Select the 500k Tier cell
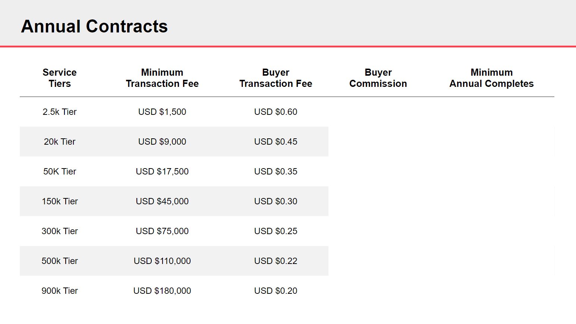The image size is (576, 324). (60, 261)
